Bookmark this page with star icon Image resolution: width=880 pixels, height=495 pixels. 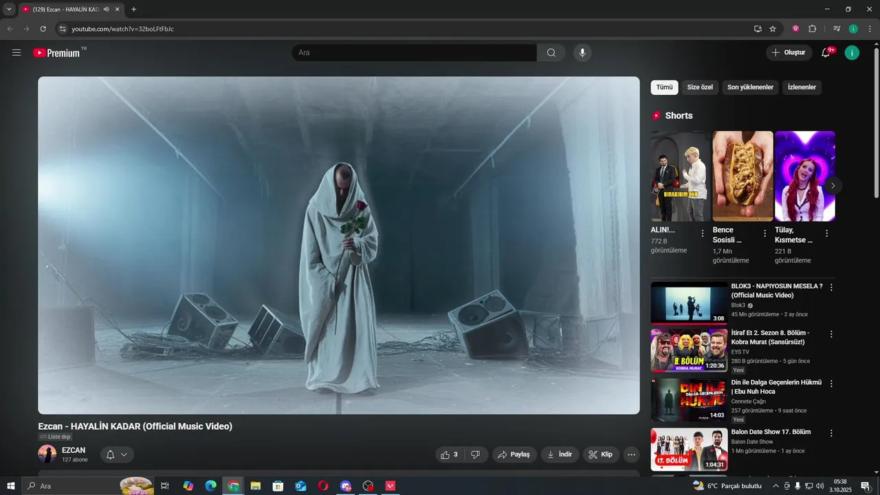click(x=773, y=29)
